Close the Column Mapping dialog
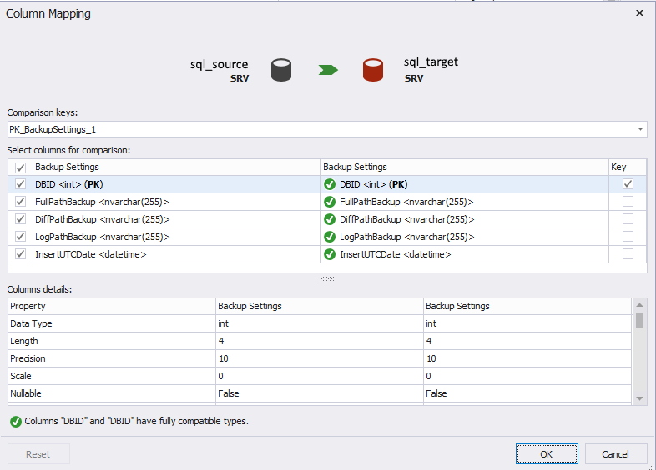The image size is (656, 470). tap(639, 13)
